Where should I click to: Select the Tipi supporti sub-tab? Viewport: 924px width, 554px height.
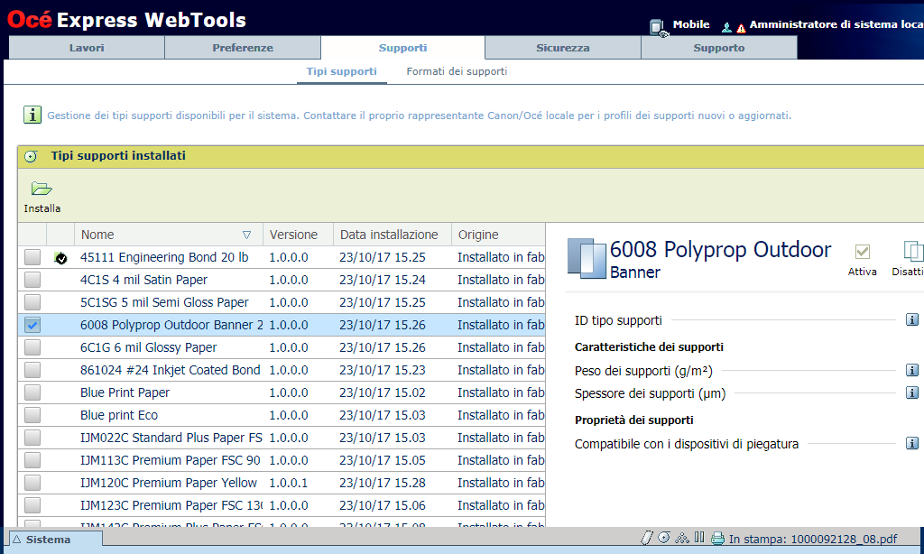(342, 71)
